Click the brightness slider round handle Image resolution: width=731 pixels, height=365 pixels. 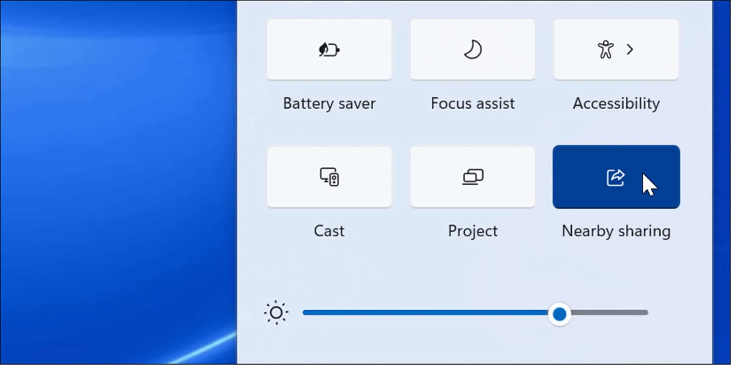pos(559,314)
